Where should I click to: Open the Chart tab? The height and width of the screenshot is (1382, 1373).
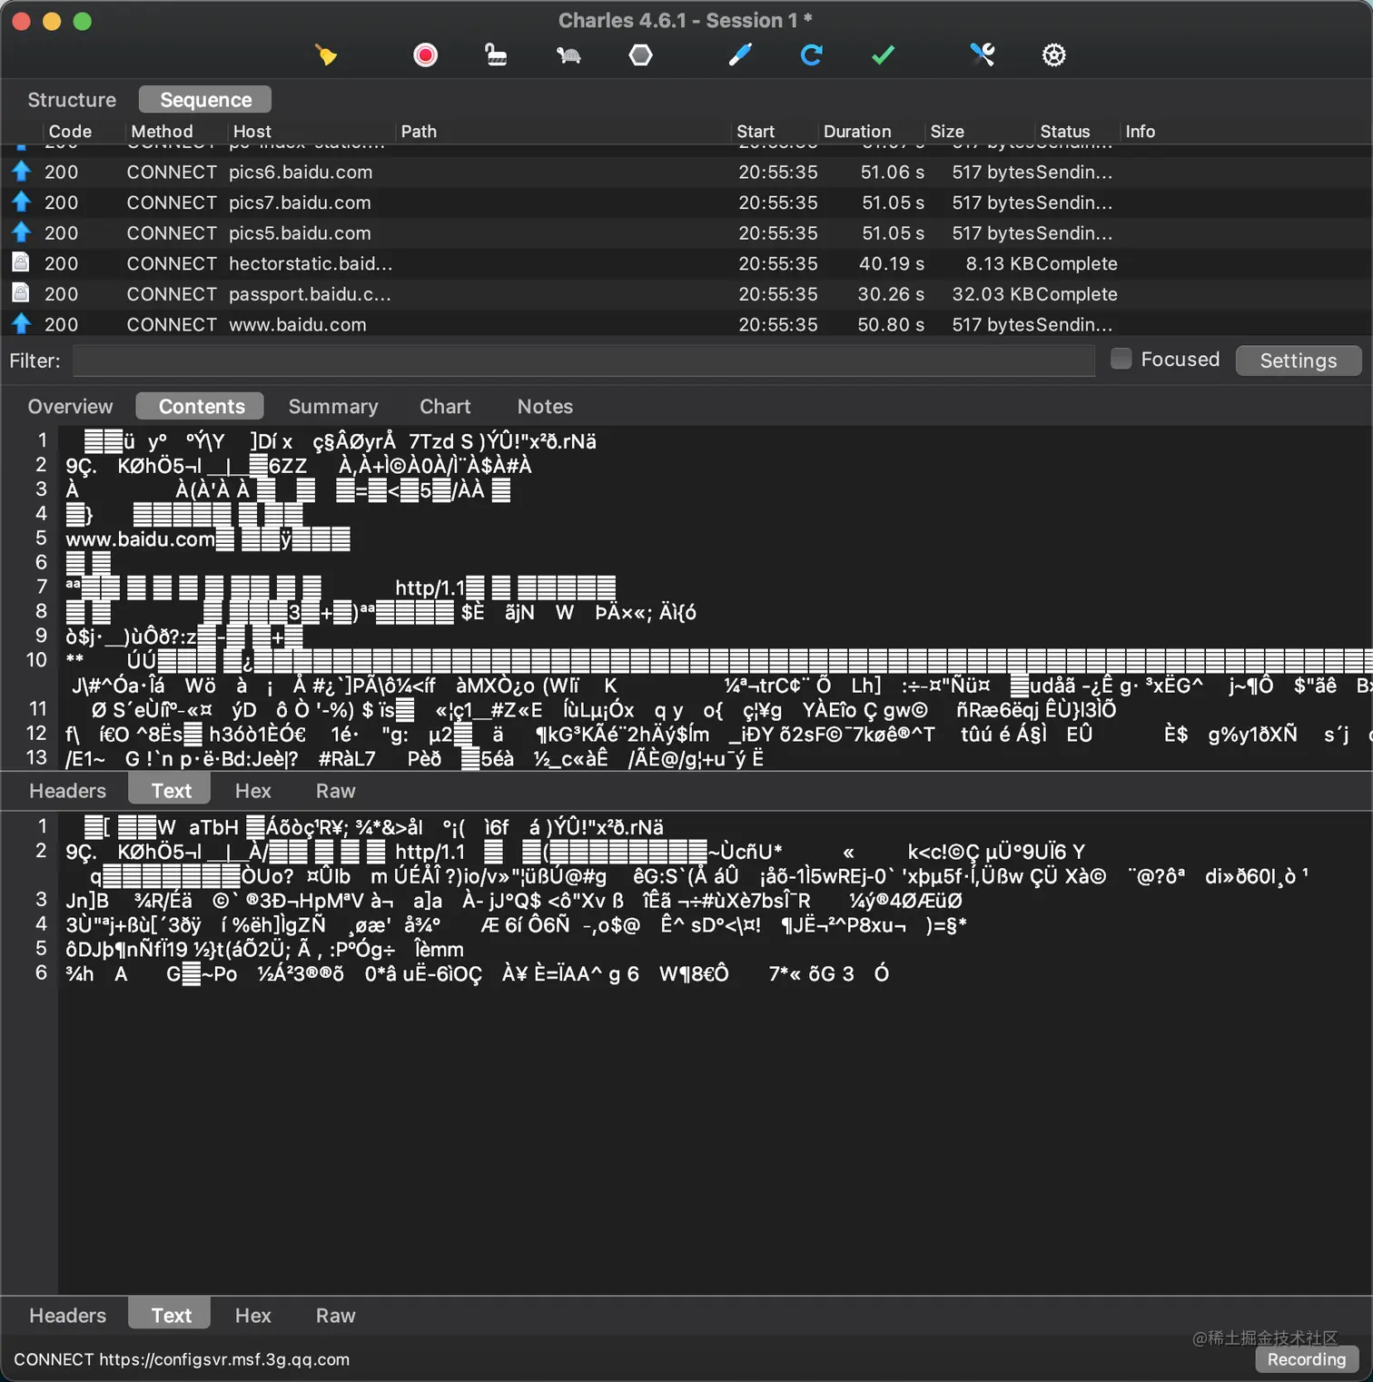tap(445, 407)
